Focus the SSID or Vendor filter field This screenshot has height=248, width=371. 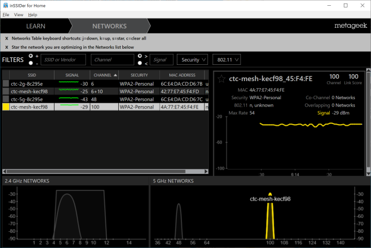(x=63, y=60)
